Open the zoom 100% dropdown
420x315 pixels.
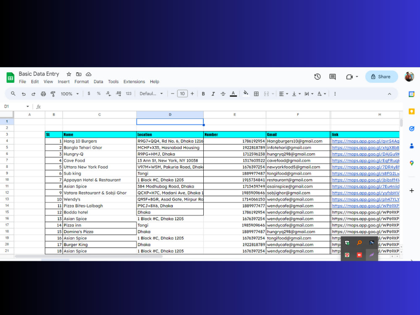click(x=70, y=94)
